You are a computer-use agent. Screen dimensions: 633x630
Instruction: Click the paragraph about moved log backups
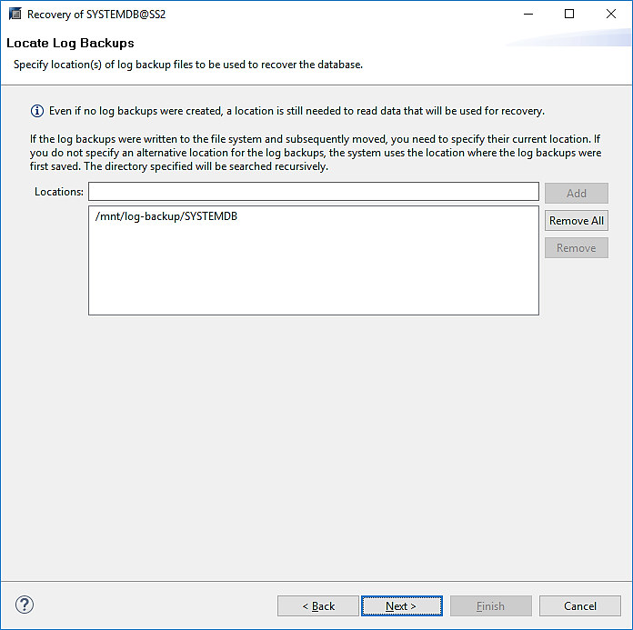pos(315,153)
